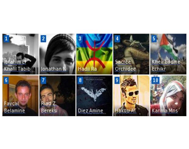Image resolution: width=189 pixels, height=149 pixels.
Task: Select the rank 9 number badge
Action: click(x=117, y=80)
